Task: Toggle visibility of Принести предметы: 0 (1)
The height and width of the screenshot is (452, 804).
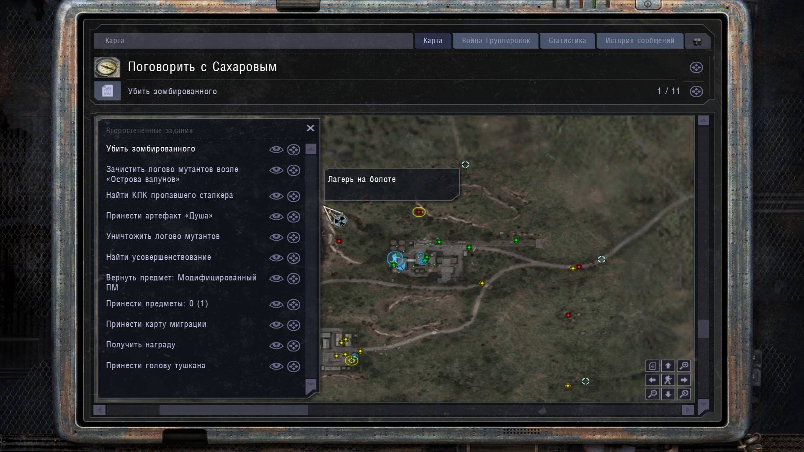Action: [x=276, y=304]
